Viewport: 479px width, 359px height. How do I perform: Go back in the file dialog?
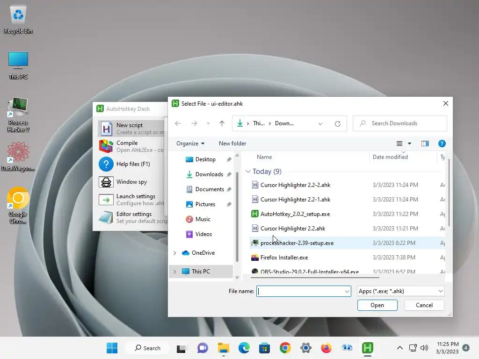(x=178, y=123)
